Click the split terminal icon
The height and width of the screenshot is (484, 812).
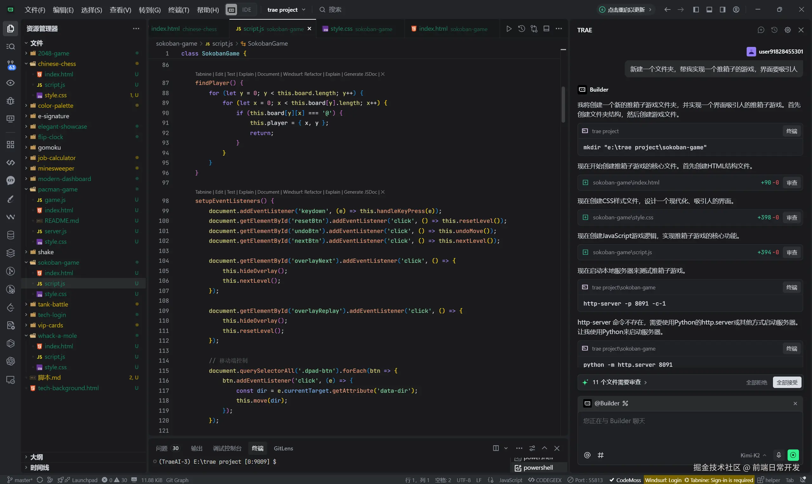(x=496, y=448)
